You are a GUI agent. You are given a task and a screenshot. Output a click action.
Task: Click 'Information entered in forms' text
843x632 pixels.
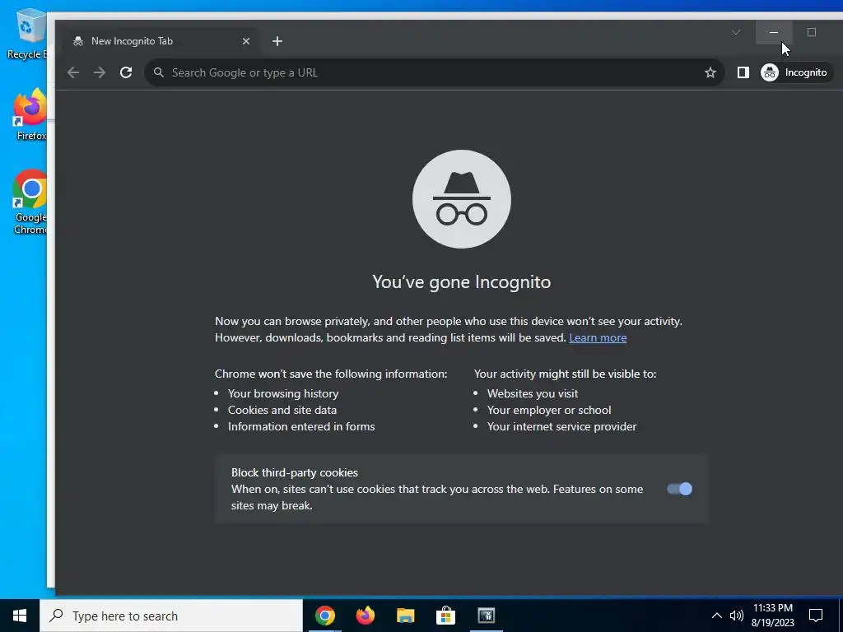pyautogui.click(x=301, y=427)
